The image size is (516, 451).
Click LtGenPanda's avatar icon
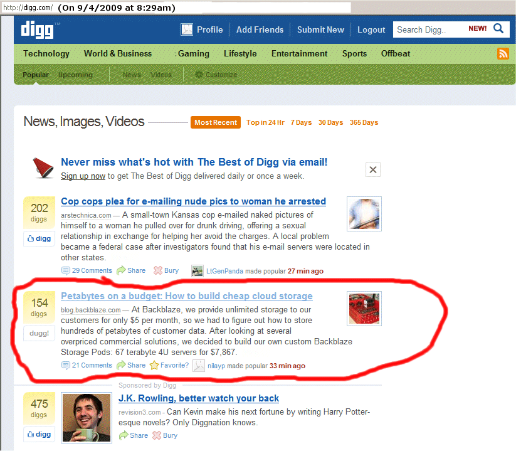pyautogui.click(x=197, y=271)
